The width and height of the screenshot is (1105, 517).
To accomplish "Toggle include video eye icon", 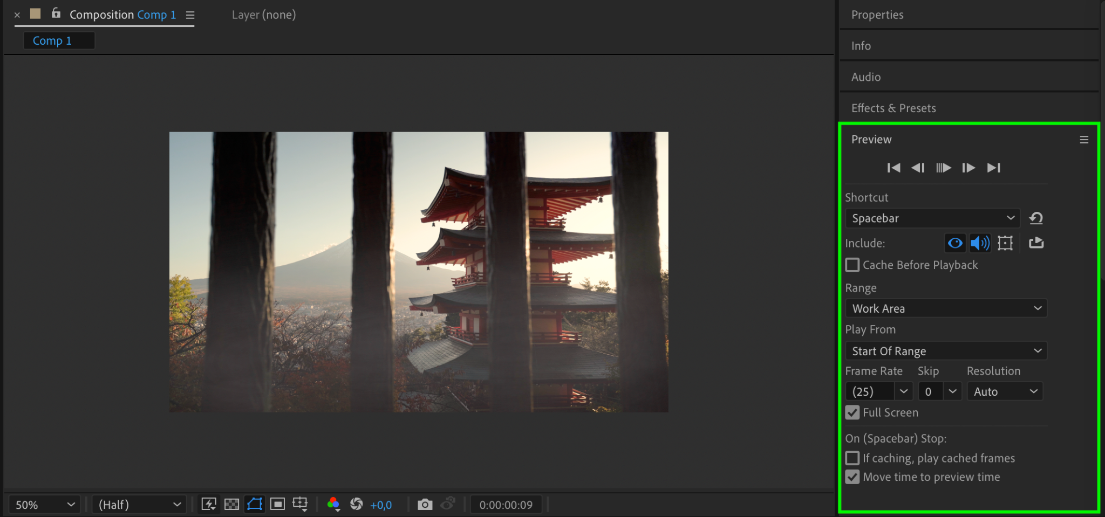I will pyautogui.click(x=955, y=243).
